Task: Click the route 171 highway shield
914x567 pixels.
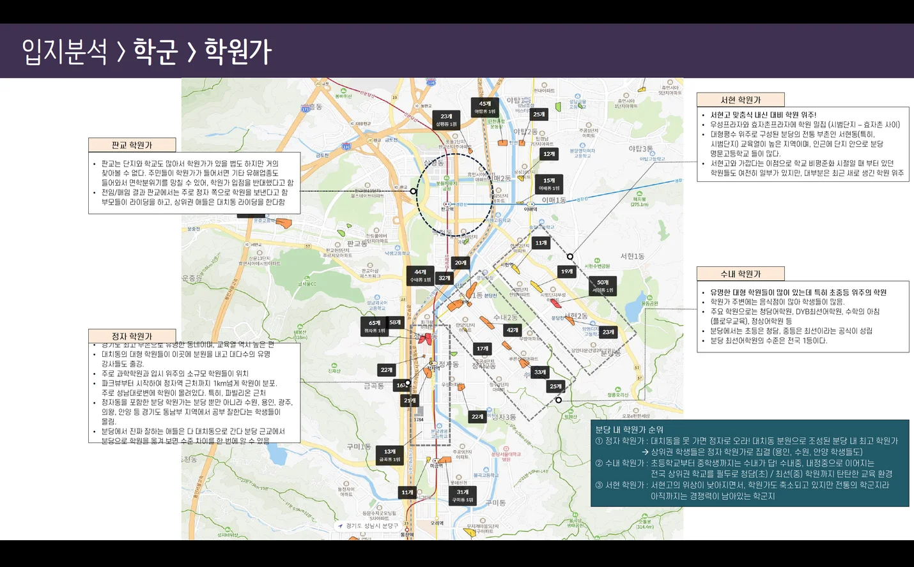Action: [x=306, y=109]
